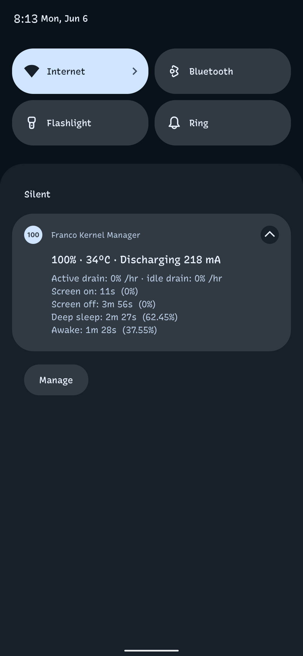Tap the Flashlight icon
Viewport: 303px width, 656px height.
32,123
